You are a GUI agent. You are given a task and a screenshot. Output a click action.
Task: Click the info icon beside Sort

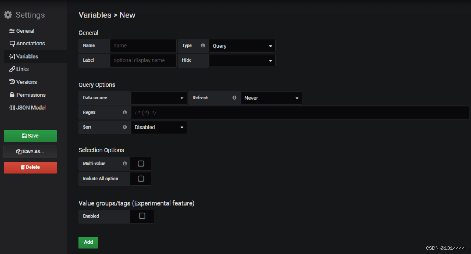coord(124,127)
